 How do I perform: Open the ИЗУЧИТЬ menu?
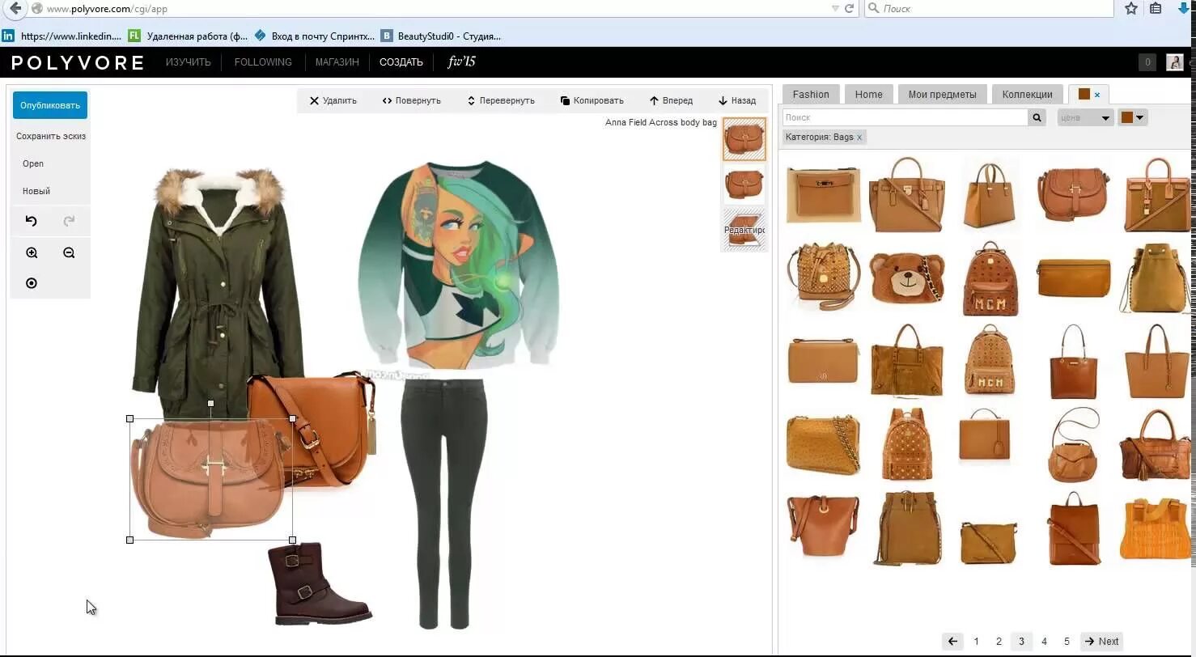(188, 62)
